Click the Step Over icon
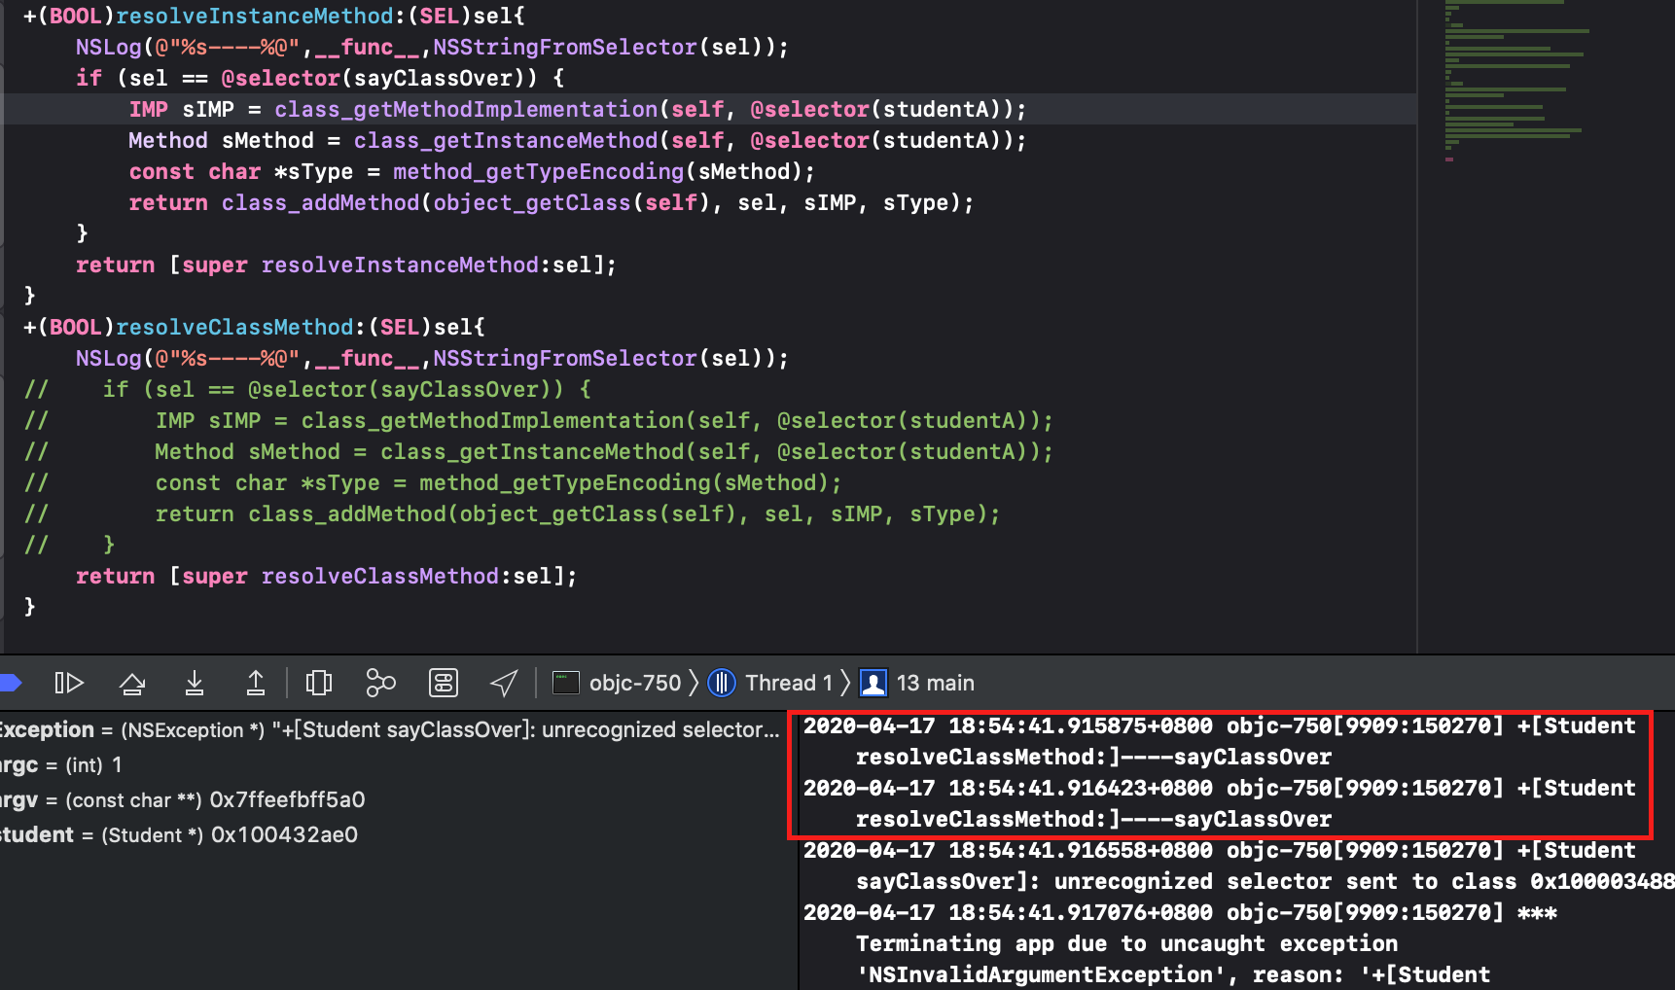Image resolution: width=1675 pixels, height=990 pixels. point(132,683)
